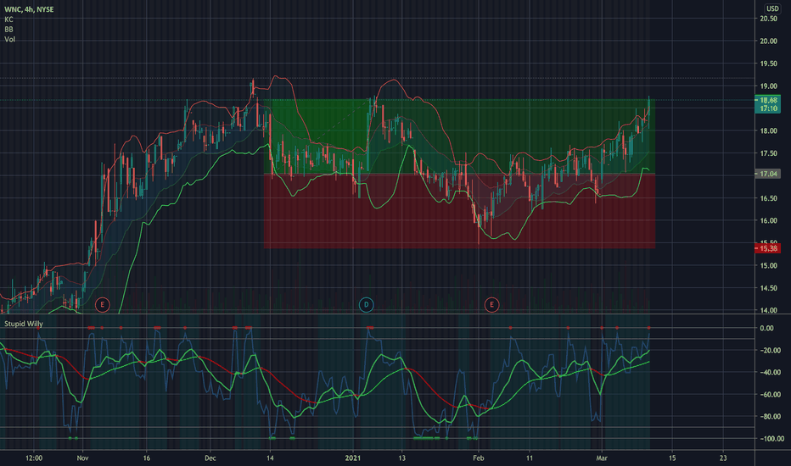Image resolution: width=791 pixels, height=466 pixels.
Task: Click the 17.04 gray price label
Action: [768, 174]
